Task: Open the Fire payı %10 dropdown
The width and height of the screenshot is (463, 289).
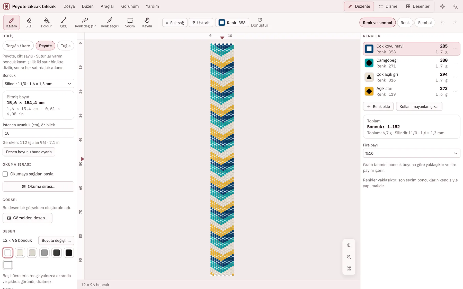Action: click(x=412, y=153)
